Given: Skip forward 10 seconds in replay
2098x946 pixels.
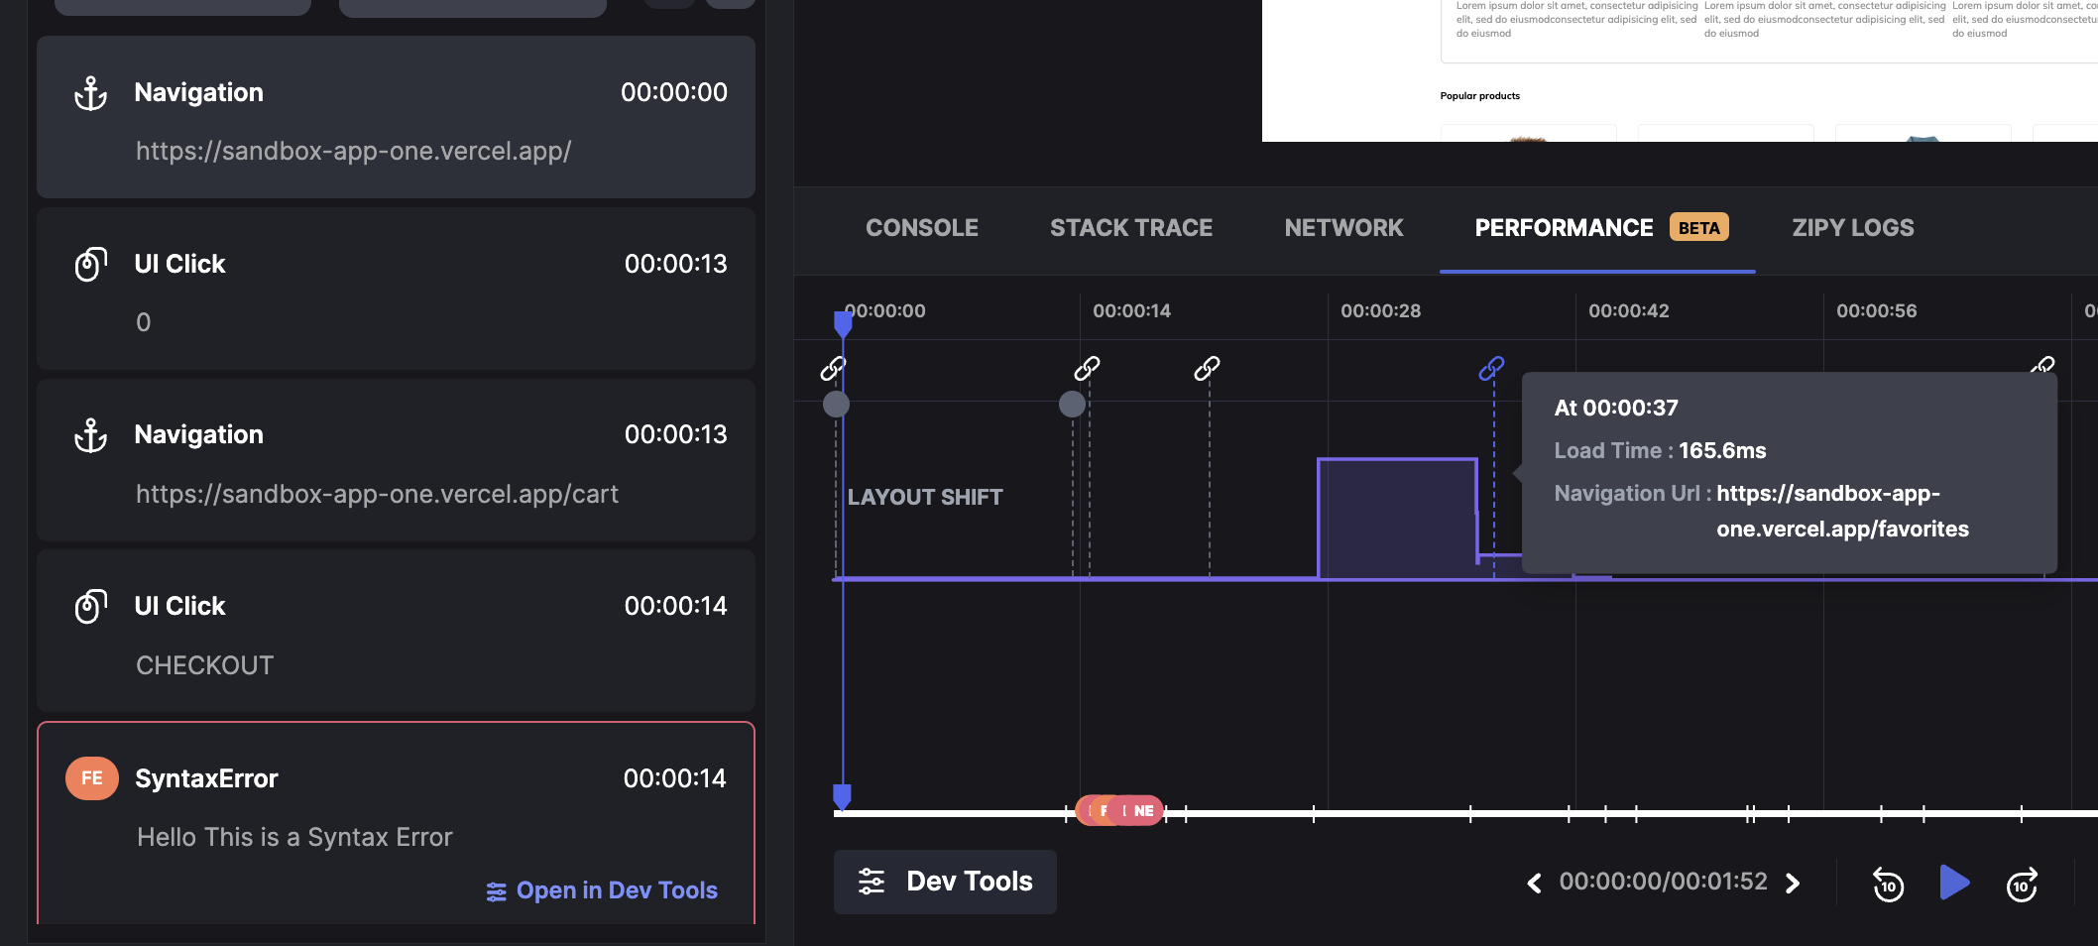Looking at the screenshot, I should coord(2022,885).
